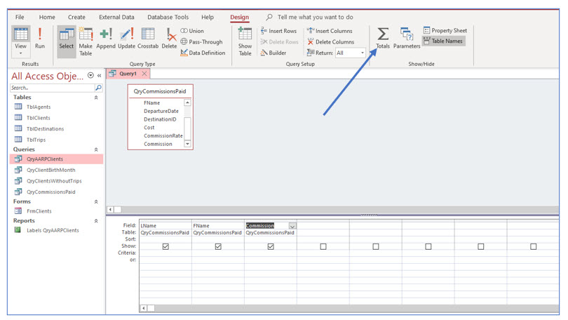Switch to the Create ribbon tab

click(x=76, y=17)
